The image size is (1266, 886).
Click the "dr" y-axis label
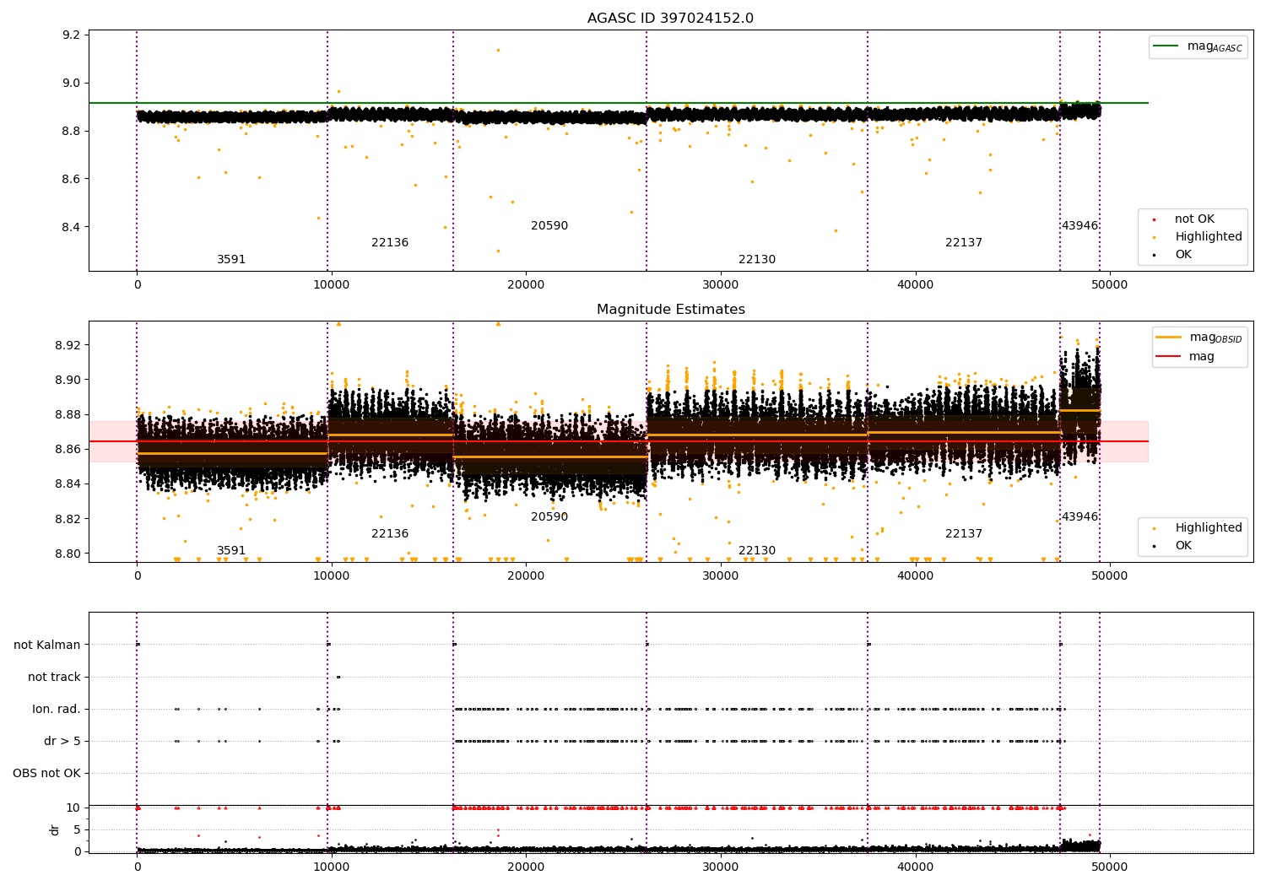point(55,829)
